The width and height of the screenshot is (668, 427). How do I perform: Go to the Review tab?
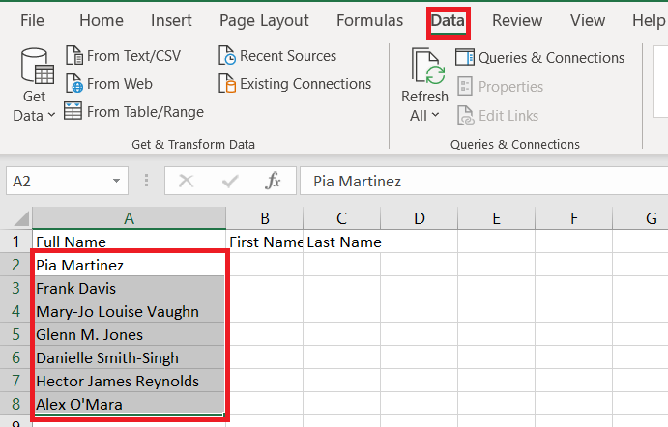point(517,20)
